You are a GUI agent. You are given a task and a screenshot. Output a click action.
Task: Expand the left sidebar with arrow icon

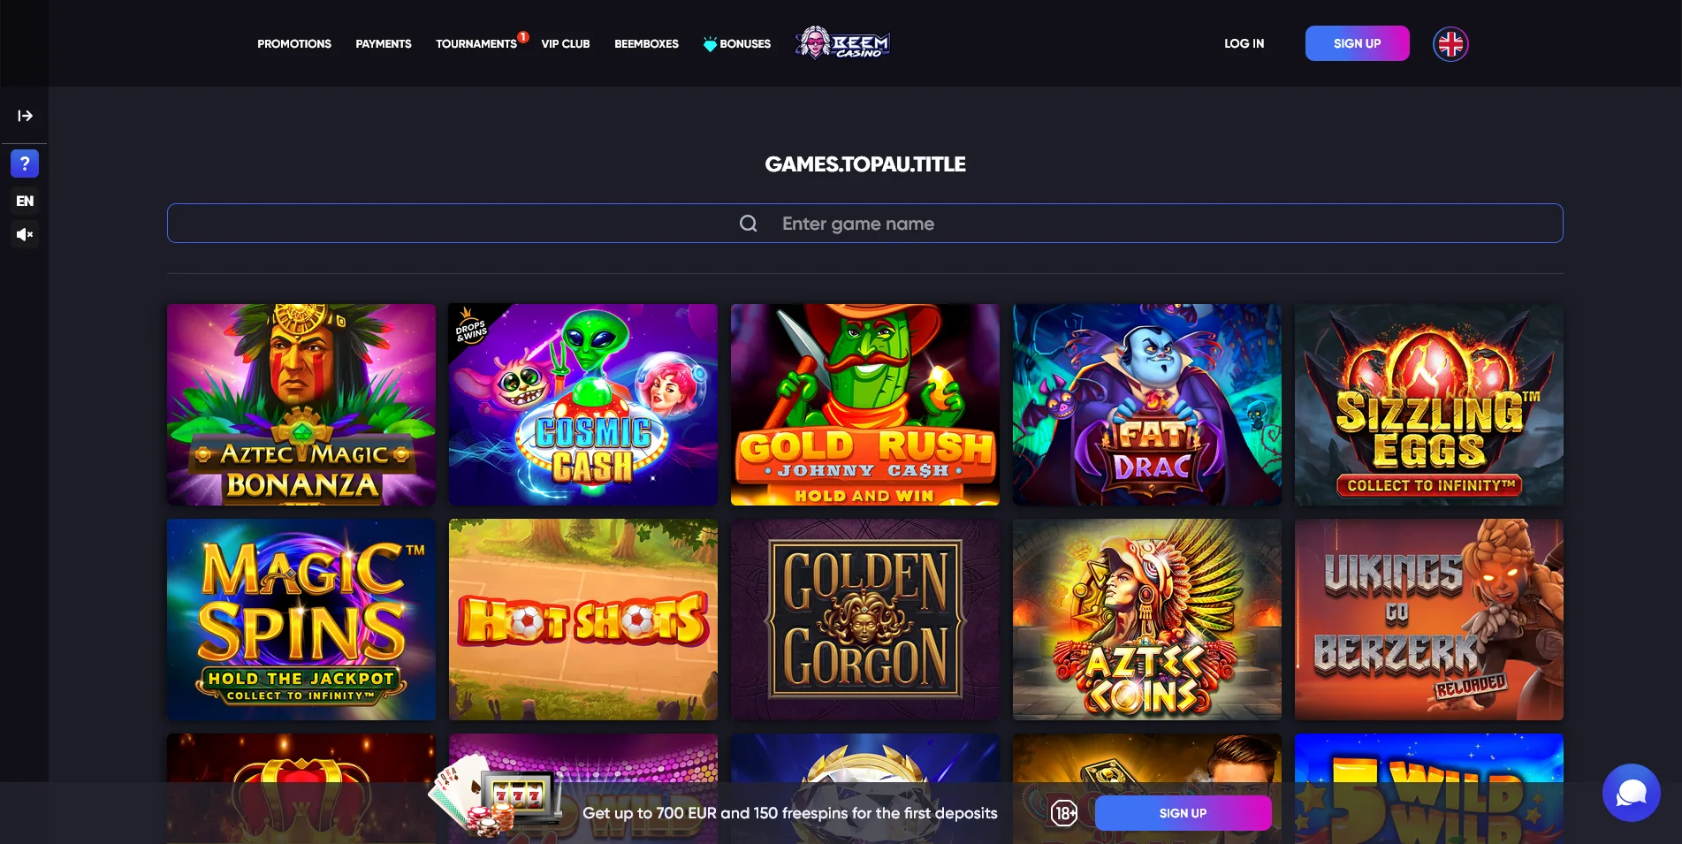coord(25,116)
